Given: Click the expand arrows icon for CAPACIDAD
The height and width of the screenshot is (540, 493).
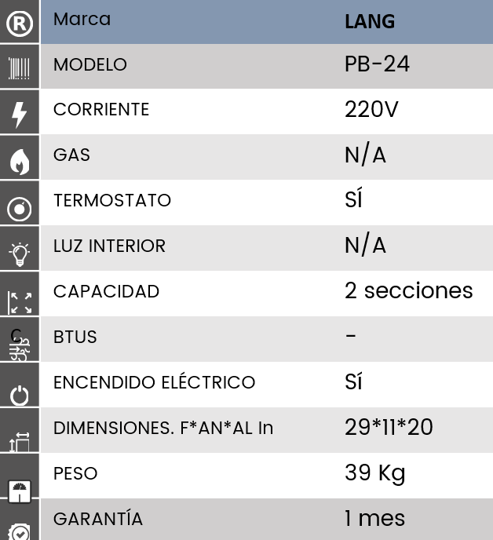Looking at the screenshot, I should click(x=20, y=303).
